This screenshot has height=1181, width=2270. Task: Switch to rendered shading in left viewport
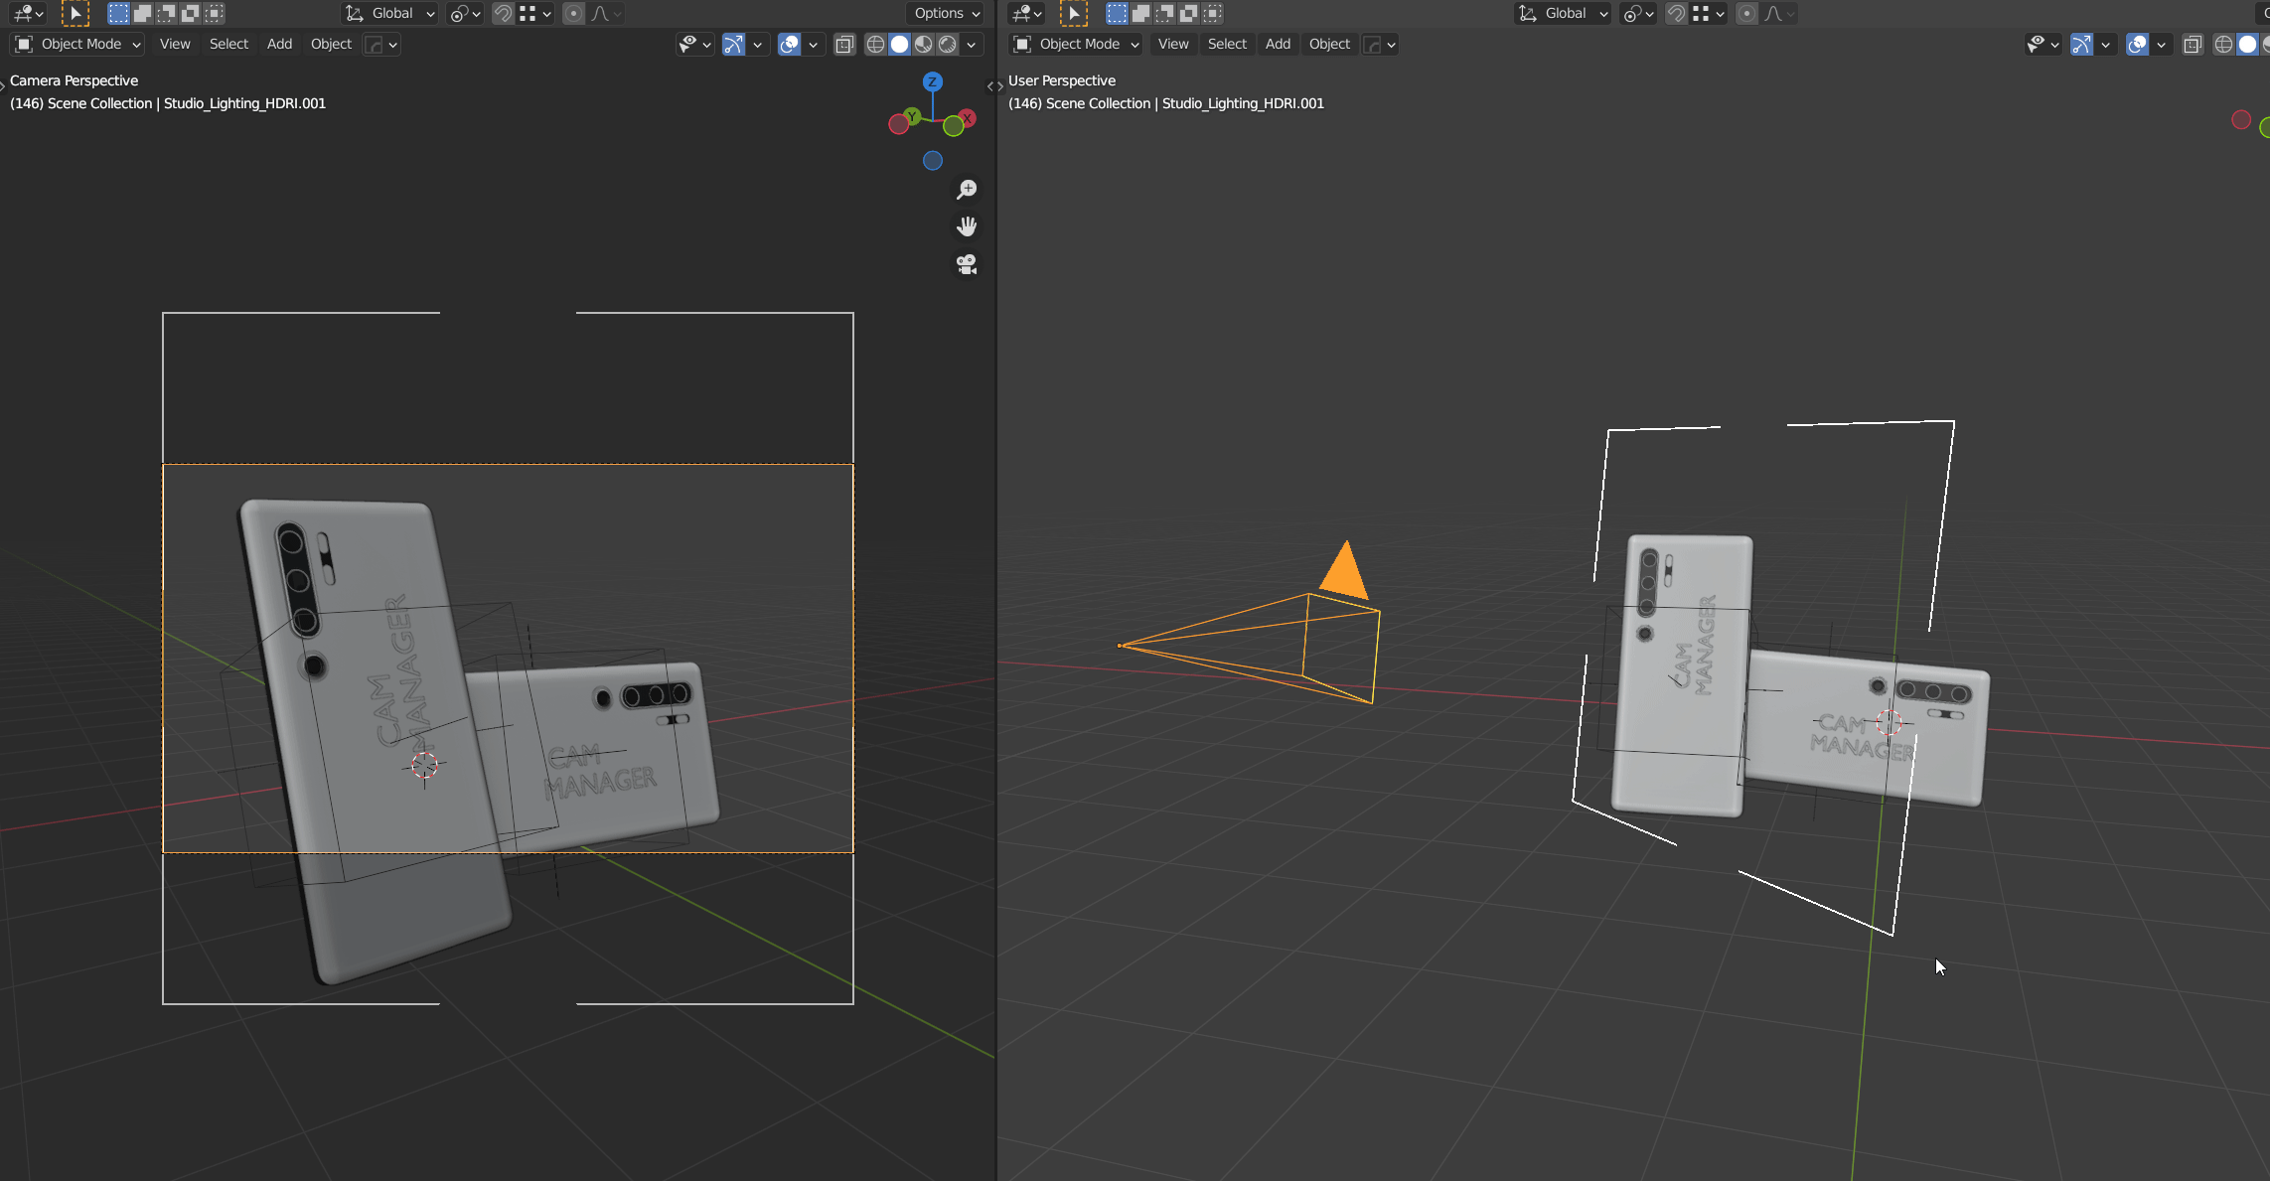948,44
